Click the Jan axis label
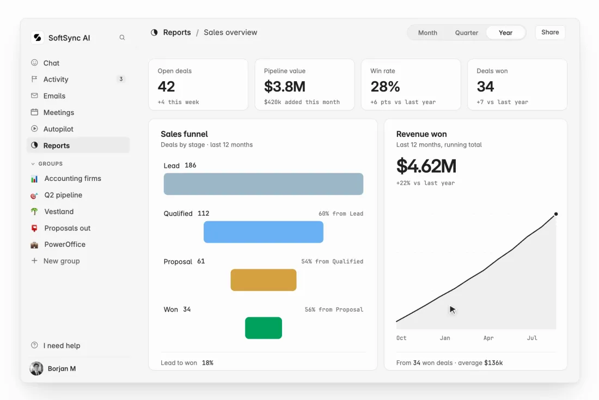Image resolution: width=599 pixels, height=400 pixels. pyautogui.click(x=445, y=338)
